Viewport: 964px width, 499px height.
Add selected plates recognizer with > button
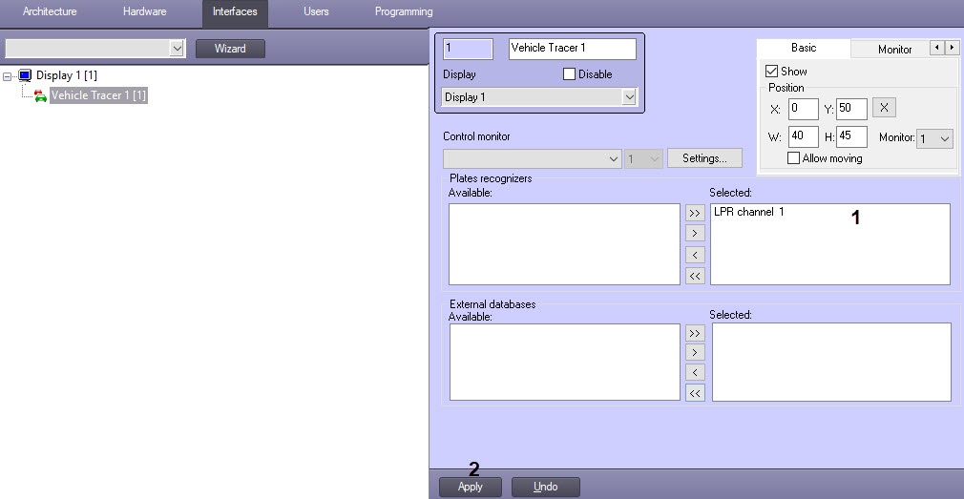[x=695, y=234]
